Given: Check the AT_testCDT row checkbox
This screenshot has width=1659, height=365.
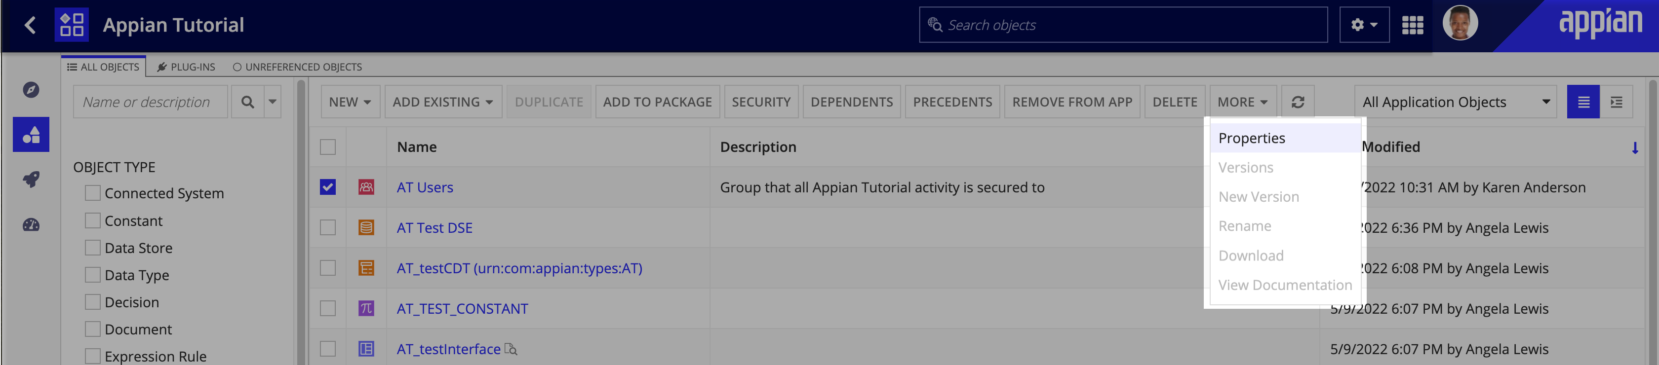Looking at the screenshot, I should (x=328, y=268).
